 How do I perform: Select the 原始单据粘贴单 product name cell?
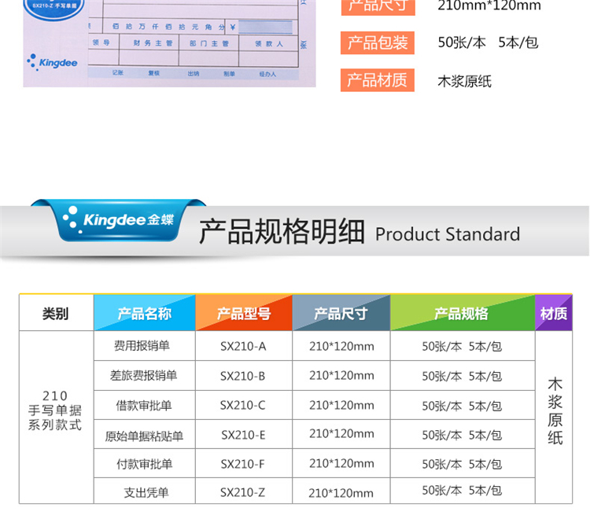click(x=143, y=435)
